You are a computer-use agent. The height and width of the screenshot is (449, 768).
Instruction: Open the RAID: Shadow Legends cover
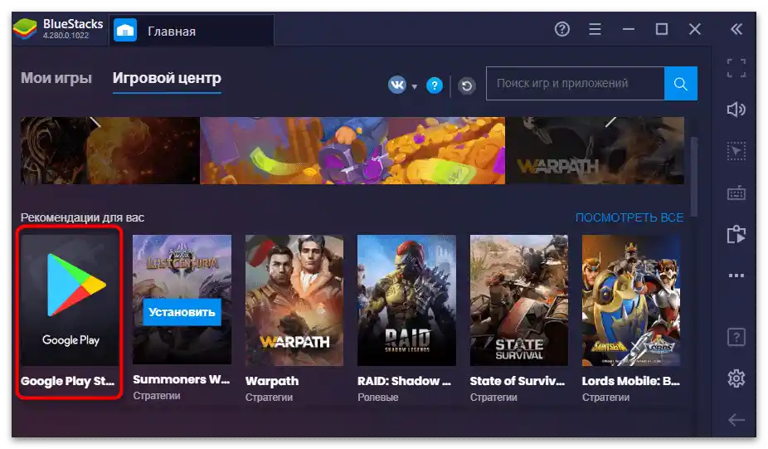pos(406,300)
